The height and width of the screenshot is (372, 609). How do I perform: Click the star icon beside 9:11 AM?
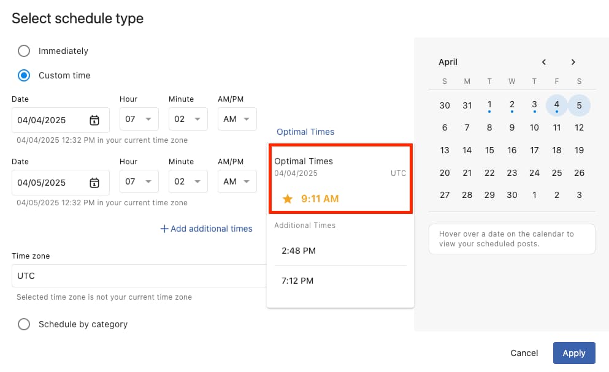tap(287, 199)
